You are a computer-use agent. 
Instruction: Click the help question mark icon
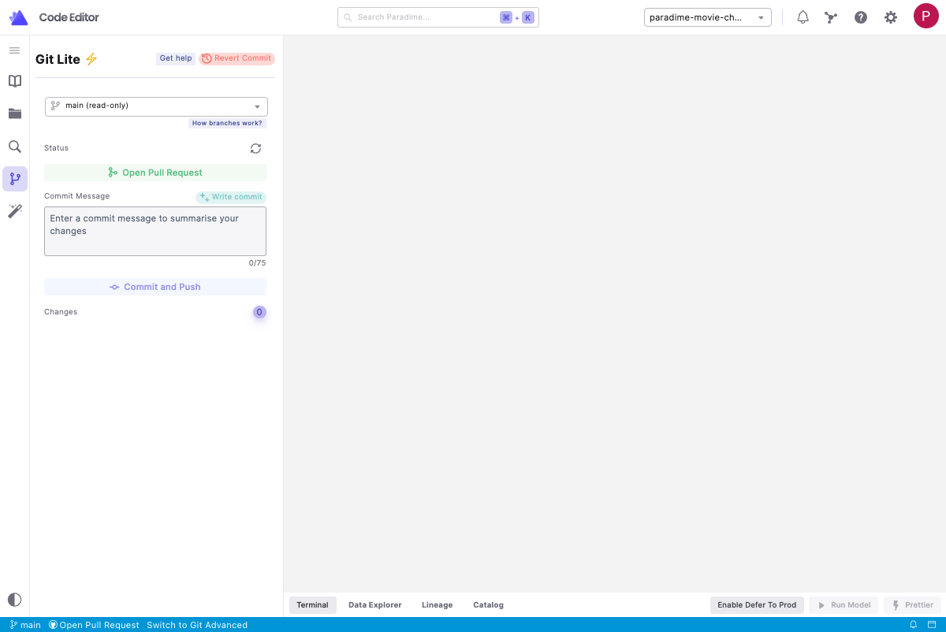coord(861,17)
